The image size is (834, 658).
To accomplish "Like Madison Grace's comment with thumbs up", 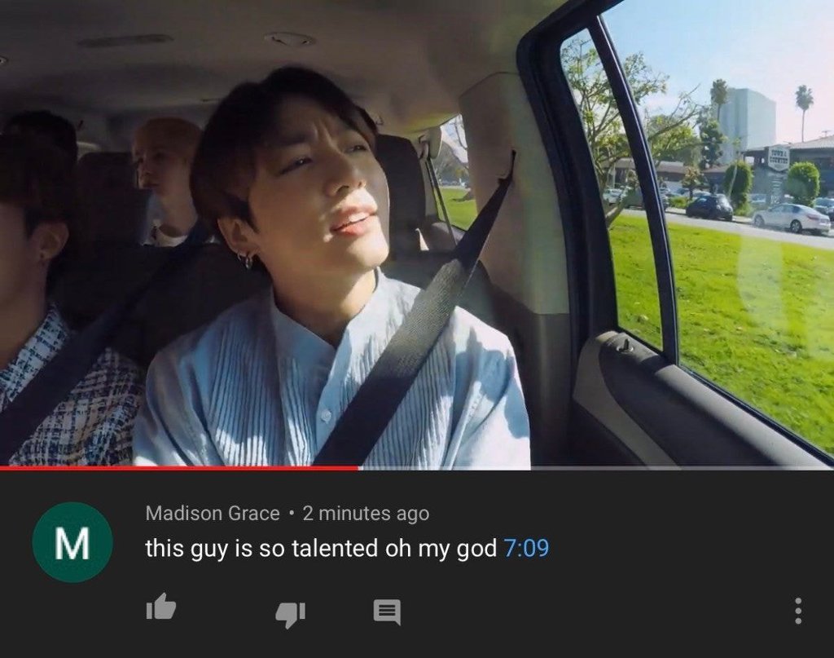I will pyautogui.click(x=160, y=607).
